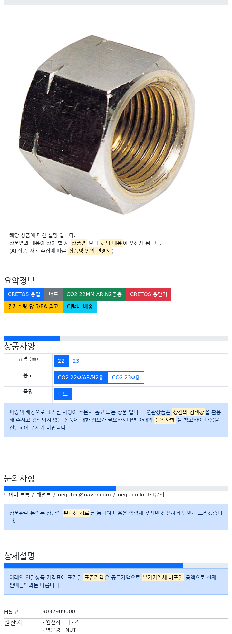Select the CO2 22Φ/AR/N2용 usage option
Image resolution: width=232 pixels, height=634 pixels.
(81, 378)
